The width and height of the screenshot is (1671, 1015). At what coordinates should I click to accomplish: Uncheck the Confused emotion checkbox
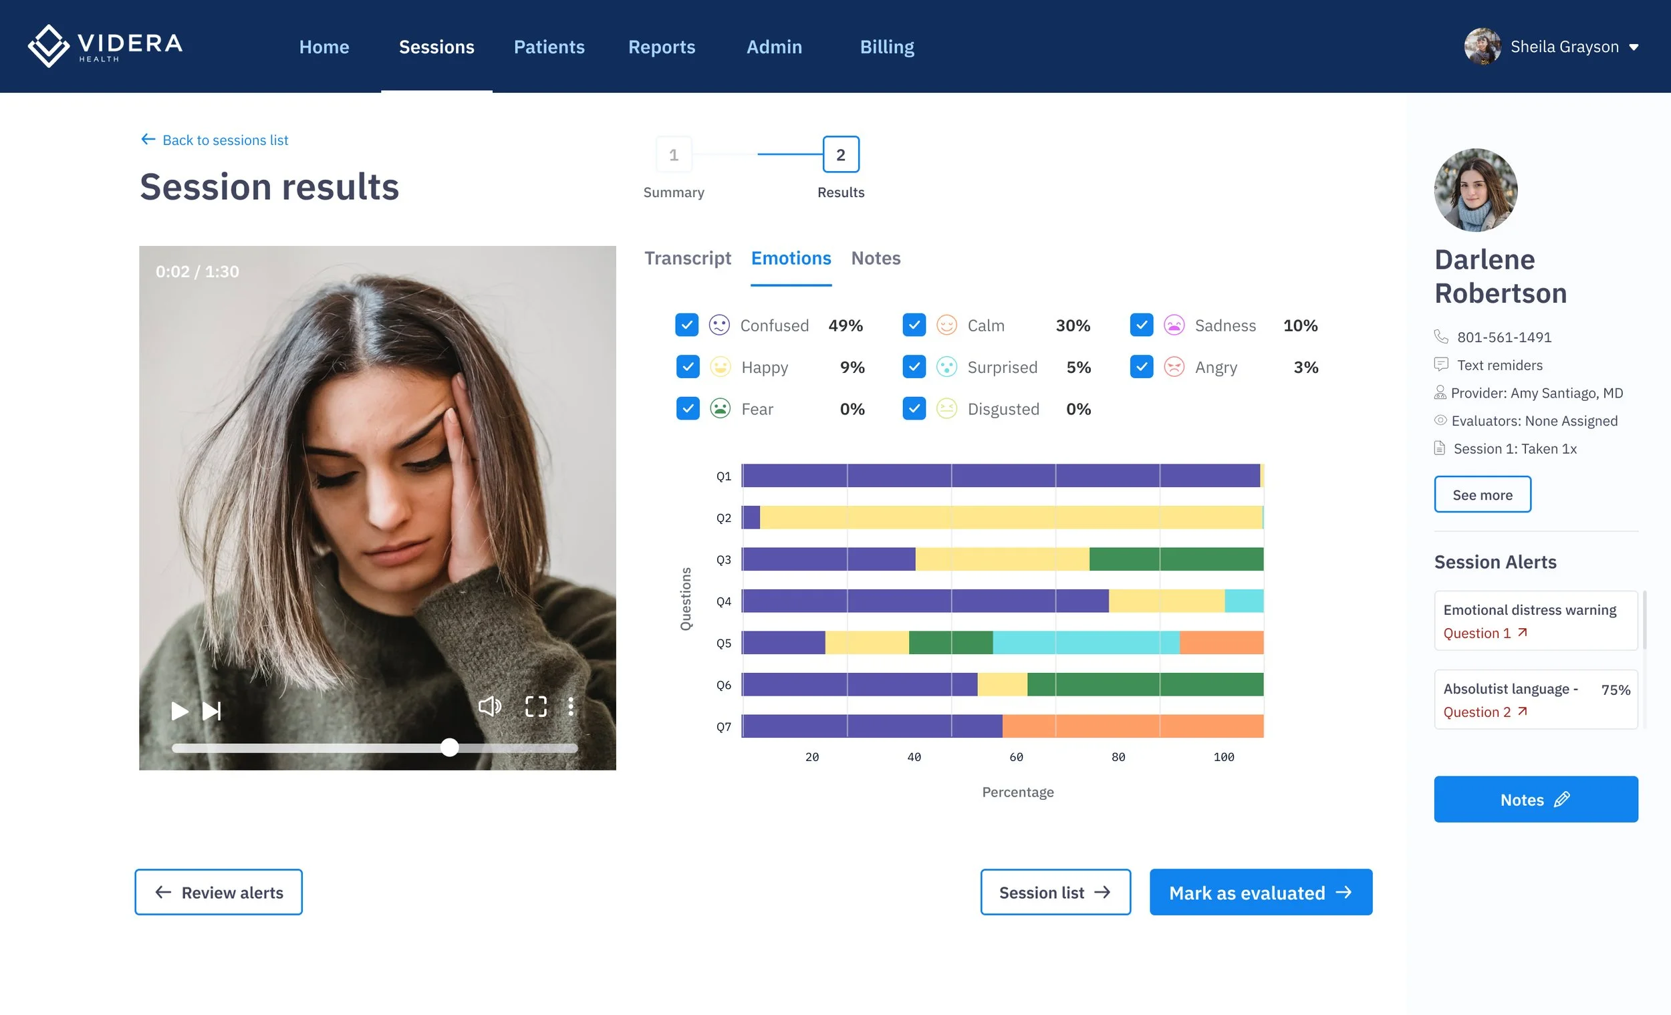(x=686, y=325)
